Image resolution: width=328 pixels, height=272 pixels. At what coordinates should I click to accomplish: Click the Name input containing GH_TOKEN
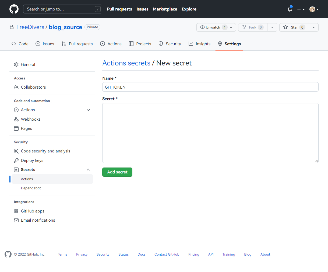[x=210, y=87]
